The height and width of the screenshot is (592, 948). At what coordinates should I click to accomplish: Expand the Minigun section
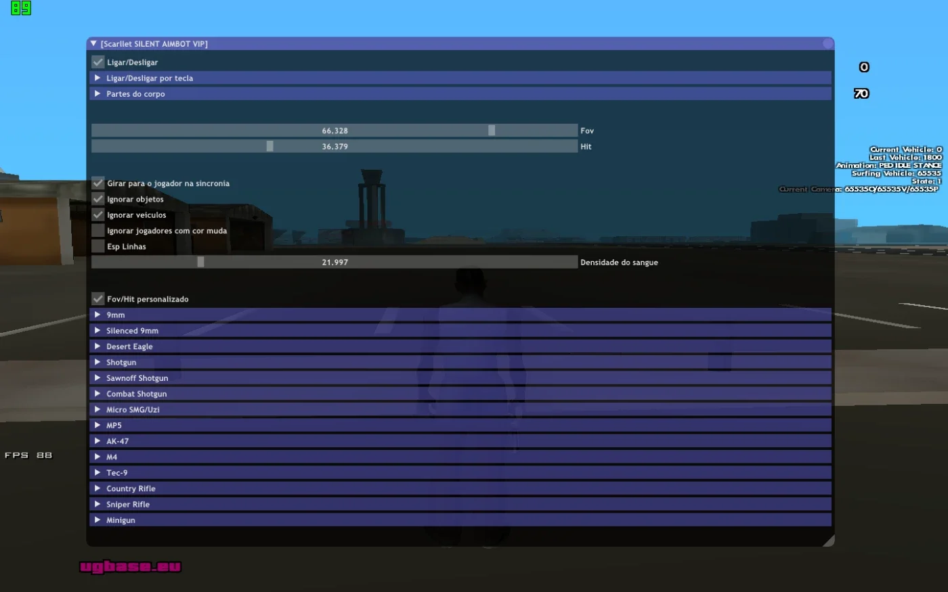pyautogui.click(x=460, y=520)
